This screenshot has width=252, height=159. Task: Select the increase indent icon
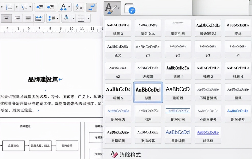click(x=51, y=7)
